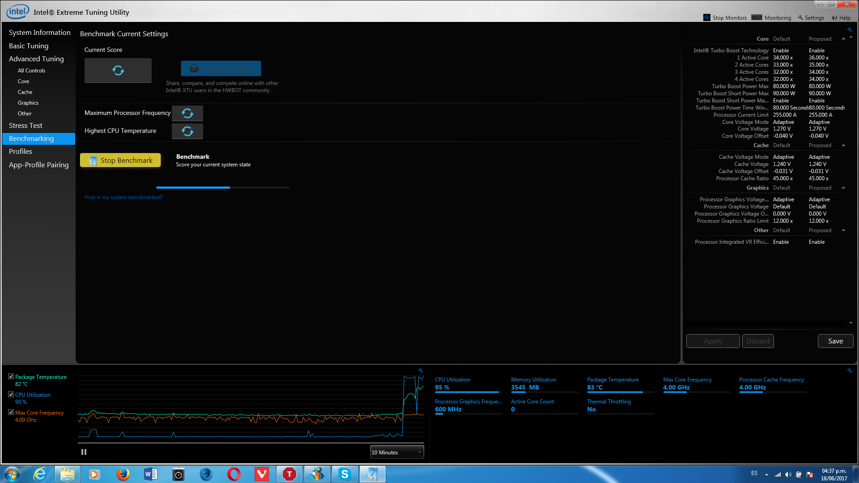This screenshot has width=859, height=483.
Task: Toggle Package Temperature graph checkbox
Action: click(x=11, y=377)
